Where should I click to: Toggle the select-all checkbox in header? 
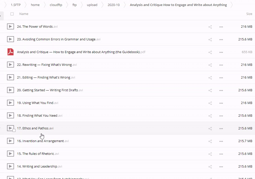point(12,14)
